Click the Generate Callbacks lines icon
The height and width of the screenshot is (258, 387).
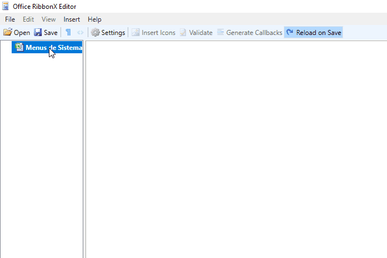point(220,33)
